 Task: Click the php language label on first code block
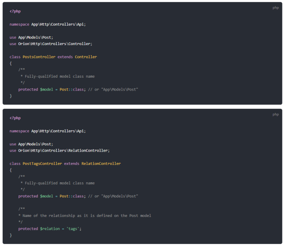tap(275, 8)
